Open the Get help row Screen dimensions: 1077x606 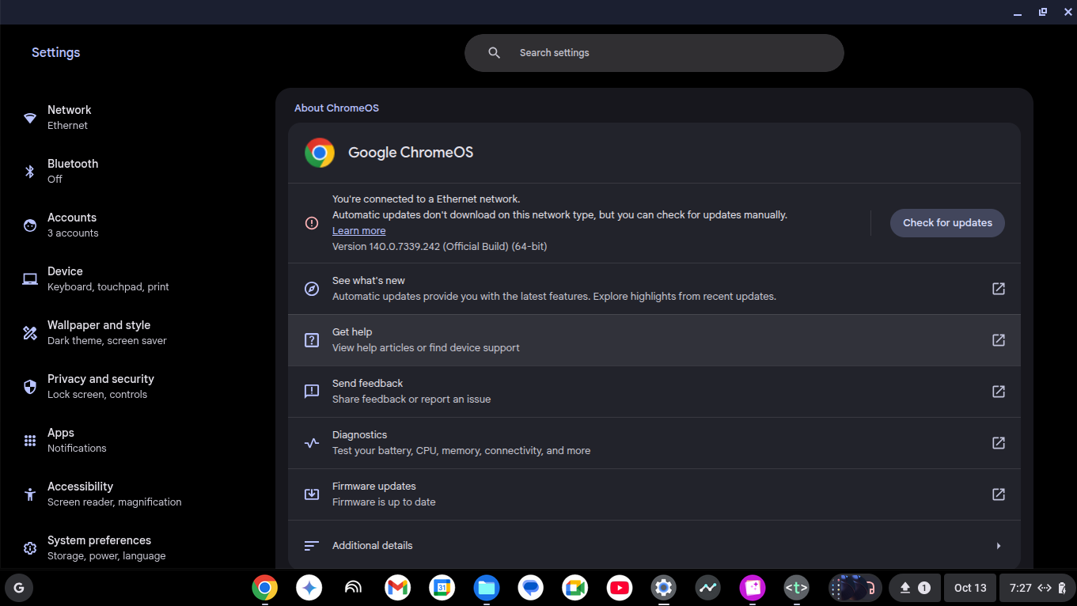pos(654,340)
